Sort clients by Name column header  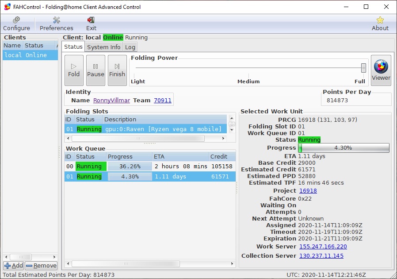click(x=13, y=46)
